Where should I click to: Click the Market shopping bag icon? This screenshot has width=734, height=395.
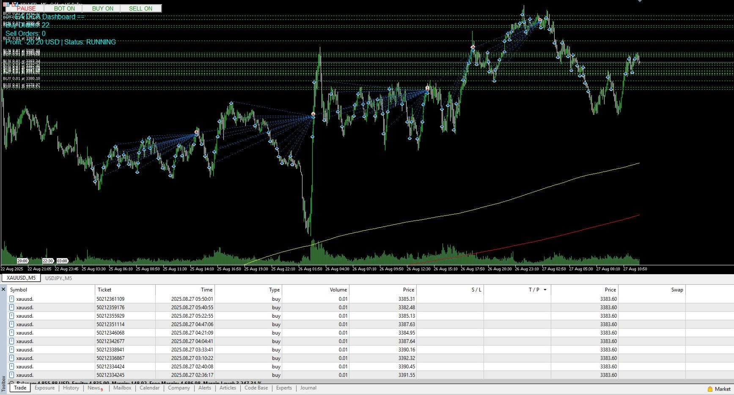coord(710,389)
